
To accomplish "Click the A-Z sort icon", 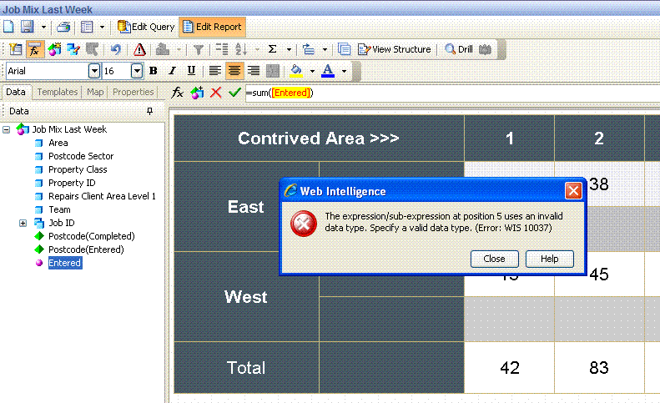I will 241,49.
